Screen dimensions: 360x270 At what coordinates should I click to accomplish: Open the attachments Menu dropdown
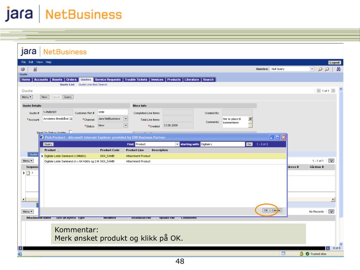tap(27, 211)
